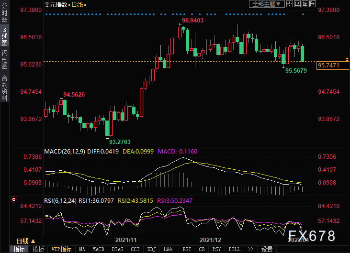350x253 pixels.
Task: Show more indicators with >> arrow
Action: tap(251, 249)
